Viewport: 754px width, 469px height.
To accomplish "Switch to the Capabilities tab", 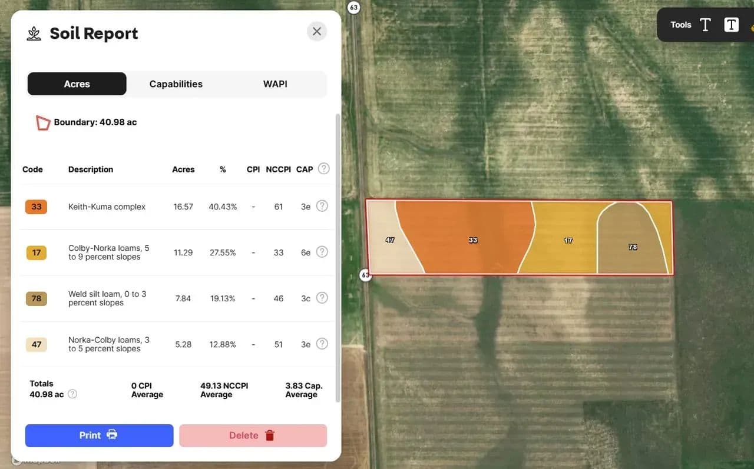I will 176,84.
